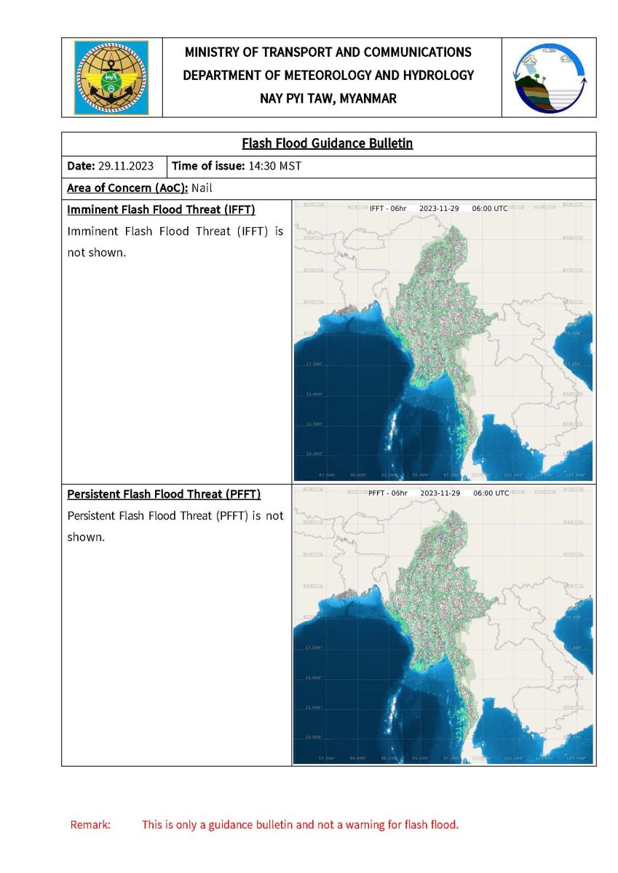Open the PFFT 06hr map image

(443, 625)
